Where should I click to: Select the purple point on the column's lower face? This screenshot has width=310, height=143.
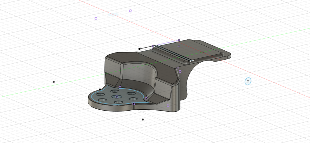pos(168,106)
